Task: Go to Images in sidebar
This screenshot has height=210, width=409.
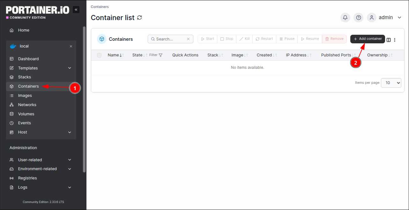Action: click(25, 96)
